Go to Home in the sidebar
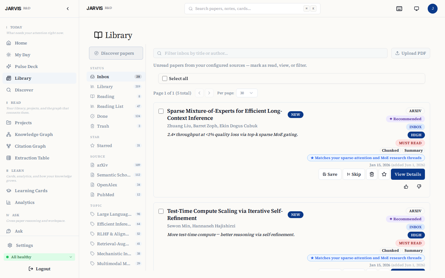Screen dimensions: 445x278 (39, 43)
